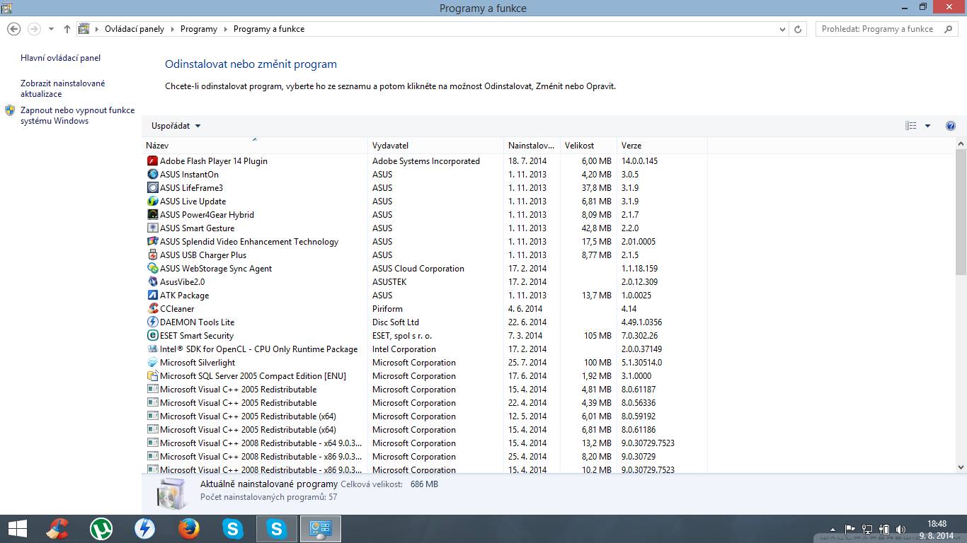
Task: Click the ASUS Power4Gear Hybrid icon
Action: point(152,215)
